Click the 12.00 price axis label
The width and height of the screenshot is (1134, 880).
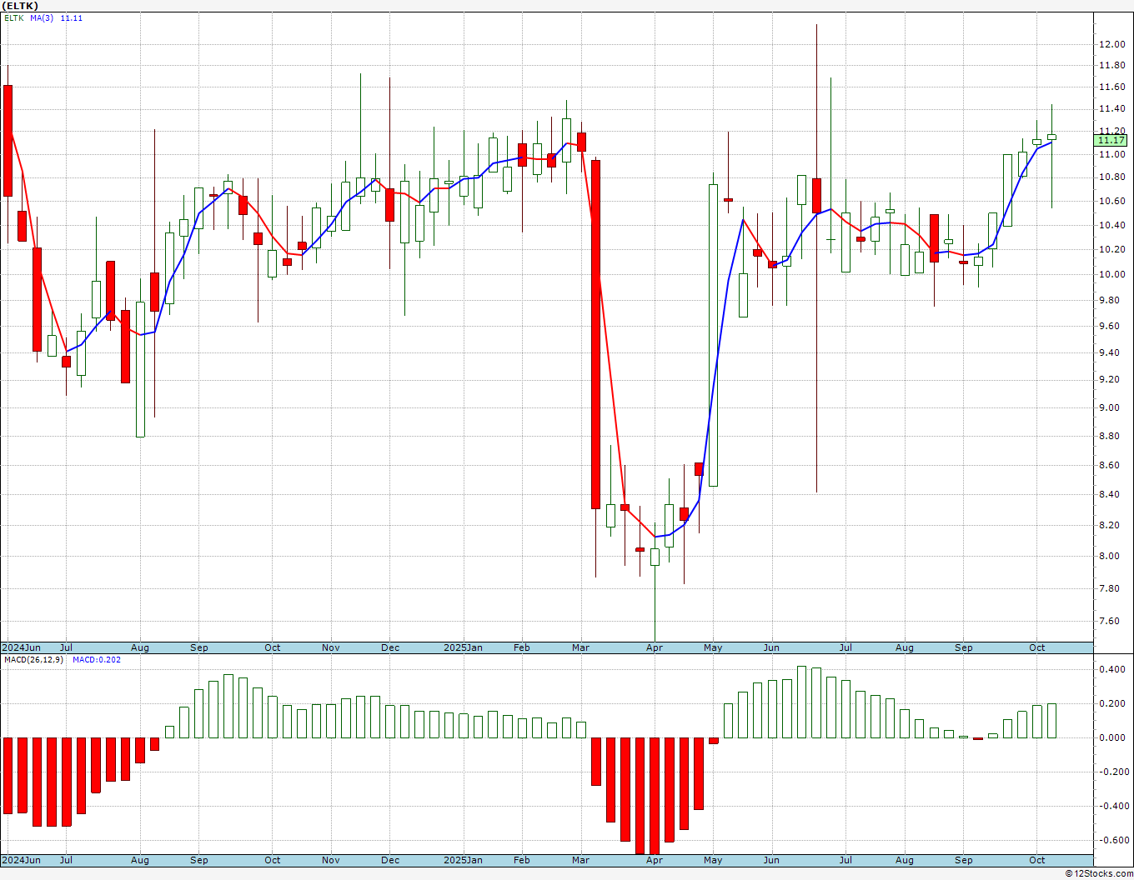(1111, 44)
